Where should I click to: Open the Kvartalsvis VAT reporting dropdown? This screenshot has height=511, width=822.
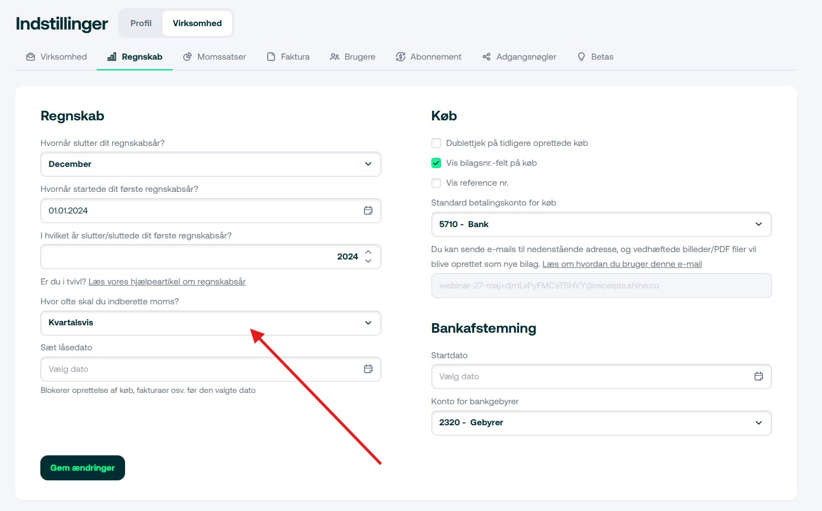[210, 323]
